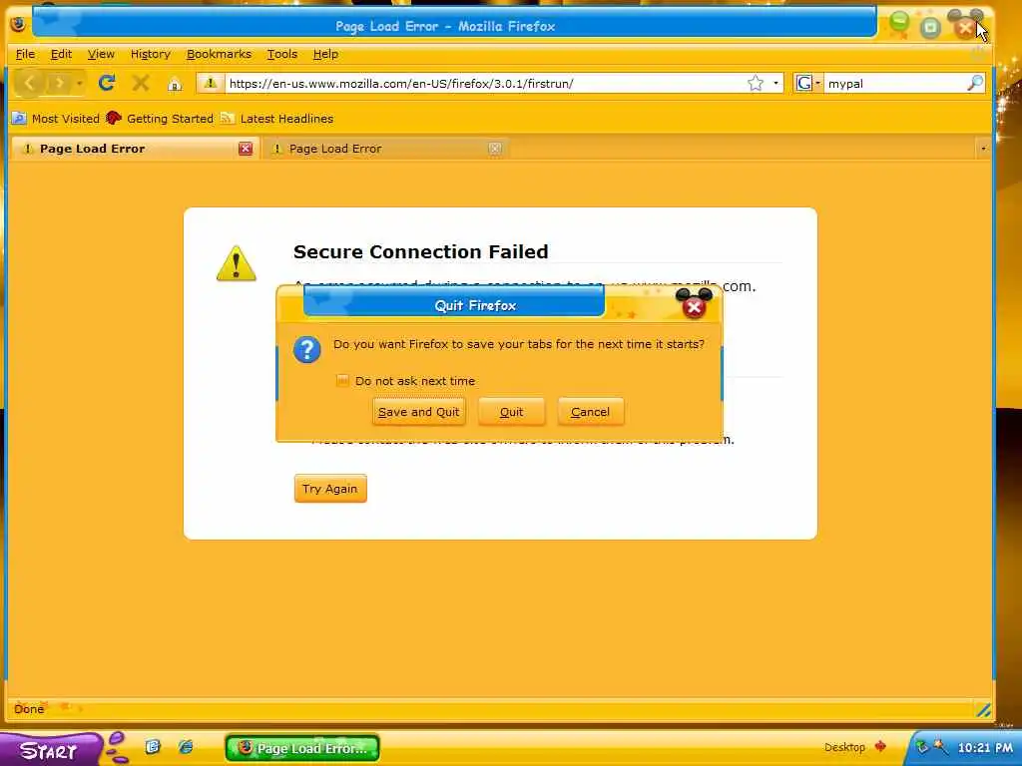
Task: Open the list all tabs dropdown
Action: 983,150
